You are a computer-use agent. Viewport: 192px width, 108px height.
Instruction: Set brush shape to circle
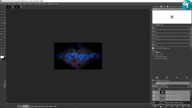157,25
